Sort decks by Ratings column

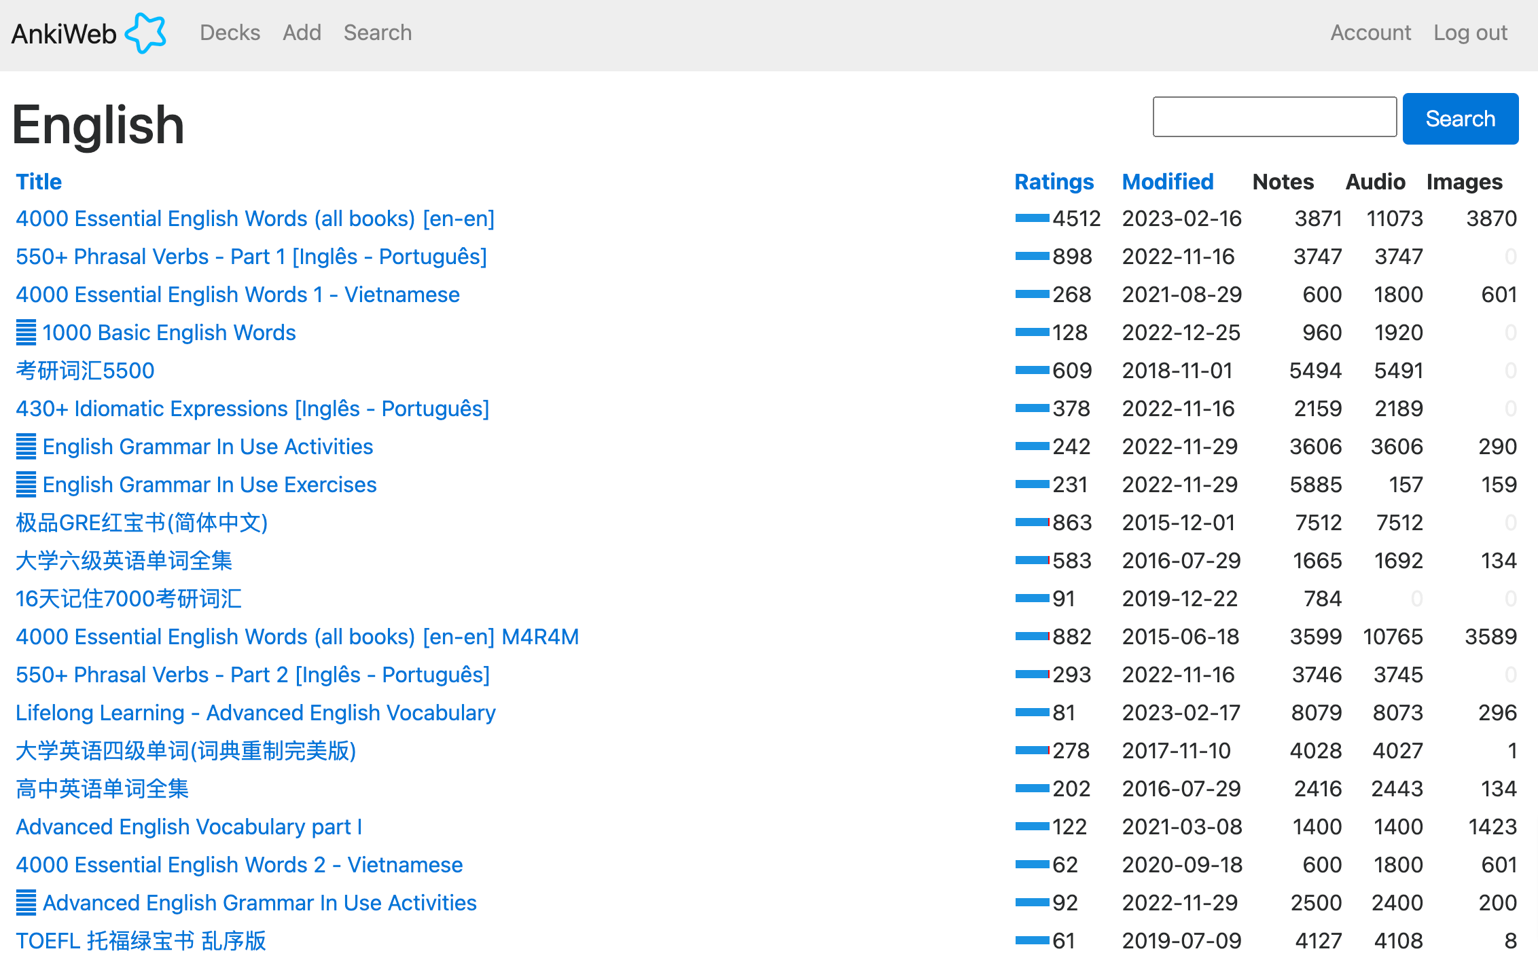[x=1054, y=182]
